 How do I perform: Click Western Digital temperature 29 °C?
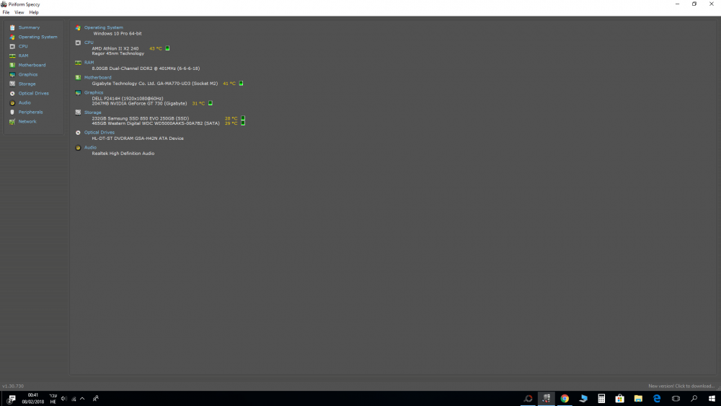tap(231, 124)
